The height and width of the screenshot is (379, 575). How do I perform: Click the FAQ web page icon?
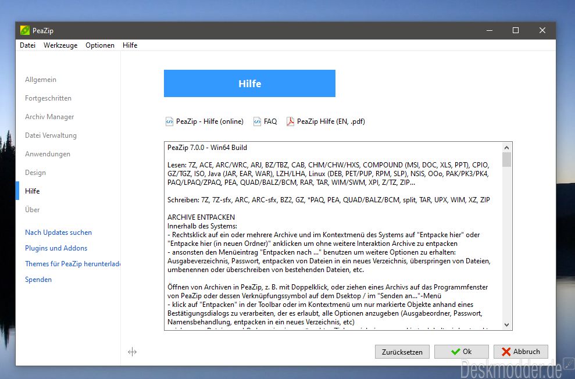click(257, 121)
